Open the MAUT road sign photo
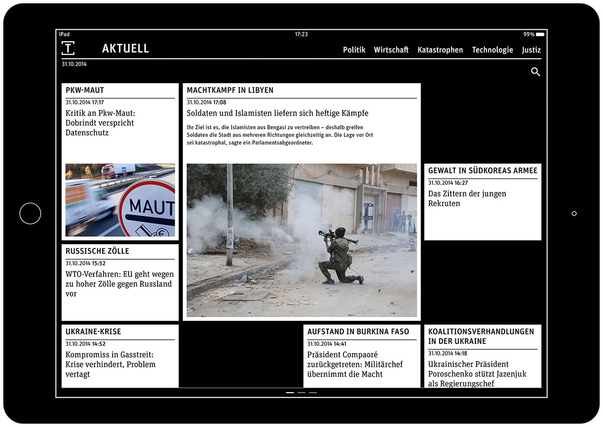 (x=120, y=200)
